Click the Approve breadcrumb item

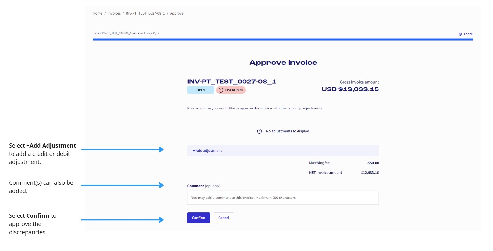pyautogui.click(x=177, y=13)
